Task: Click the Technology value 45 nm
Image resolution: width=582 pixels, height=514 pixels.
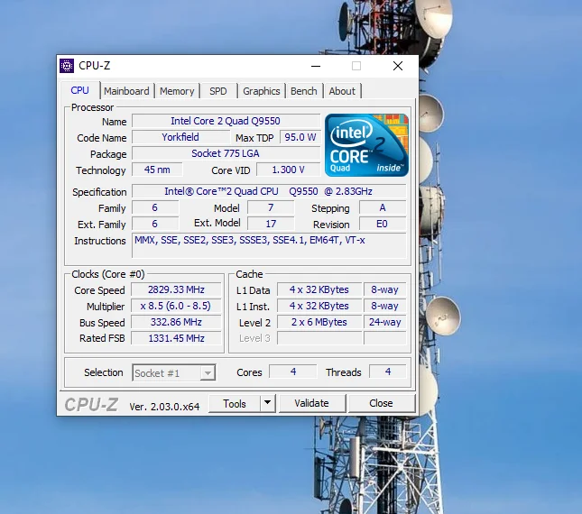Action: [157, 170]
